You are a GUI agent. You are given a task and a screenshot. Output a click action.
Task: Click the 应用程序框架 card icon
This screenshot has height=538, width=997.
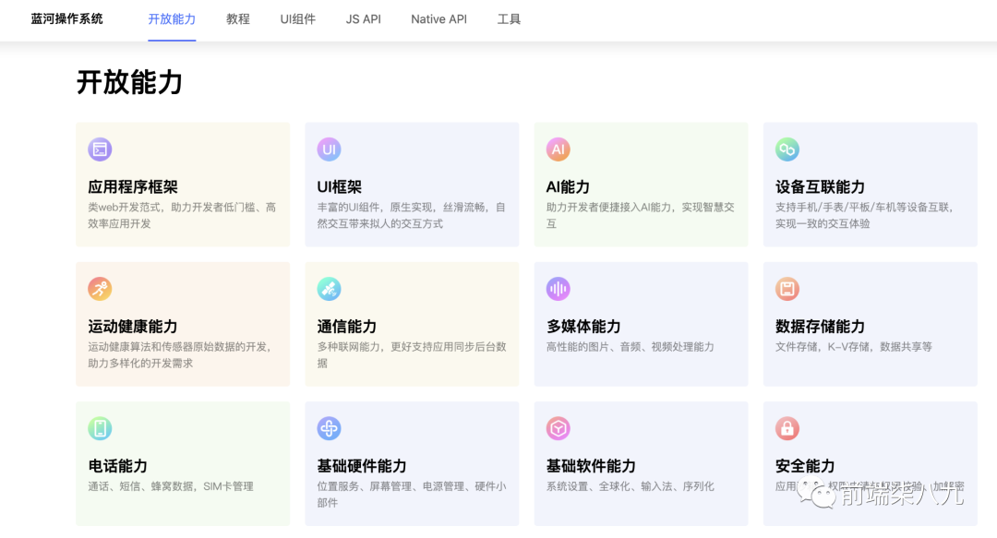pyautogui.click(x=100, y=149)
